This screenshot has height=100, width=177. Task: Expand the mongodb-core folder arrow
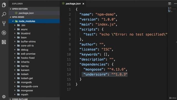point(15,86)
